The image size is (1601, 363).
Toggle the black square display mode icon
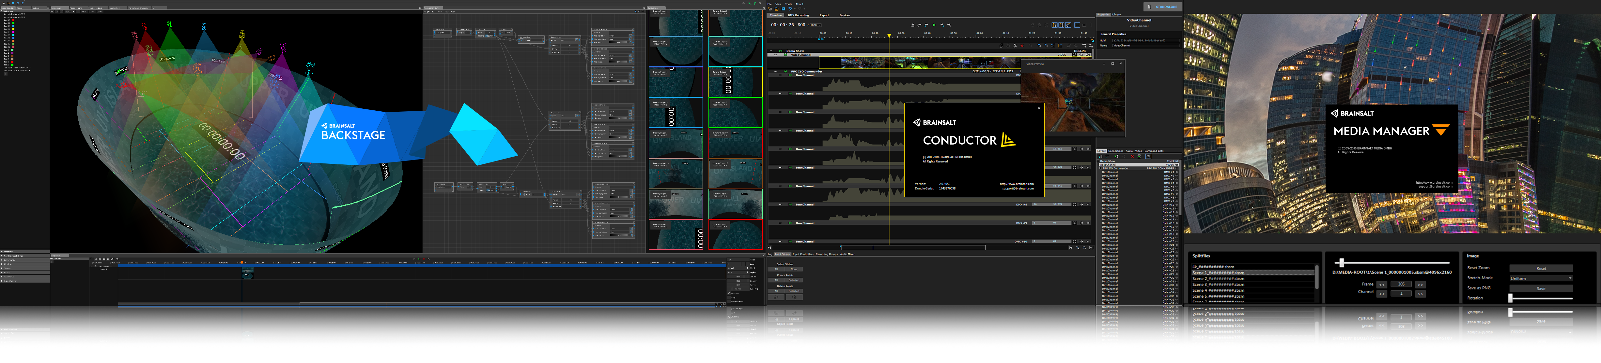pyautogui.click(x=1084, y=25)
